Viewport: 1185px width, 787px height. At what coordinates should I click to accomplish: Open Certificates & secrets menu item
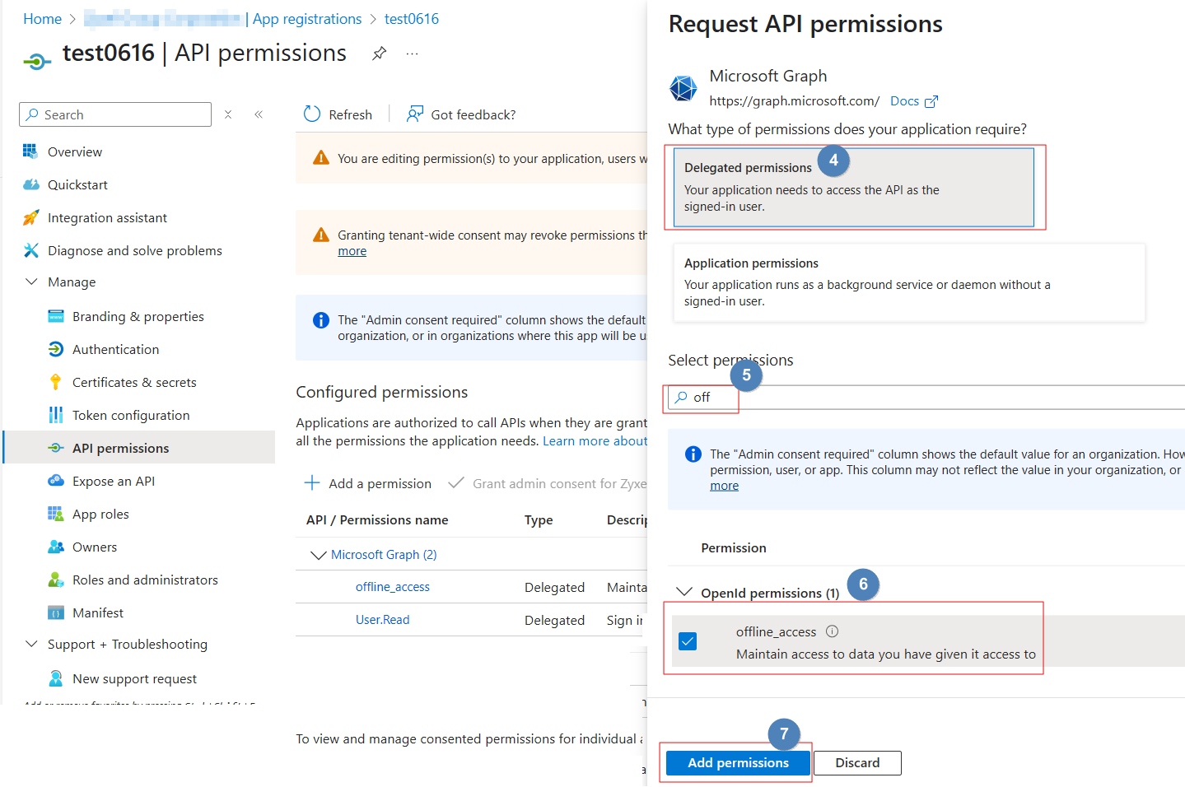tap(134, 382)
